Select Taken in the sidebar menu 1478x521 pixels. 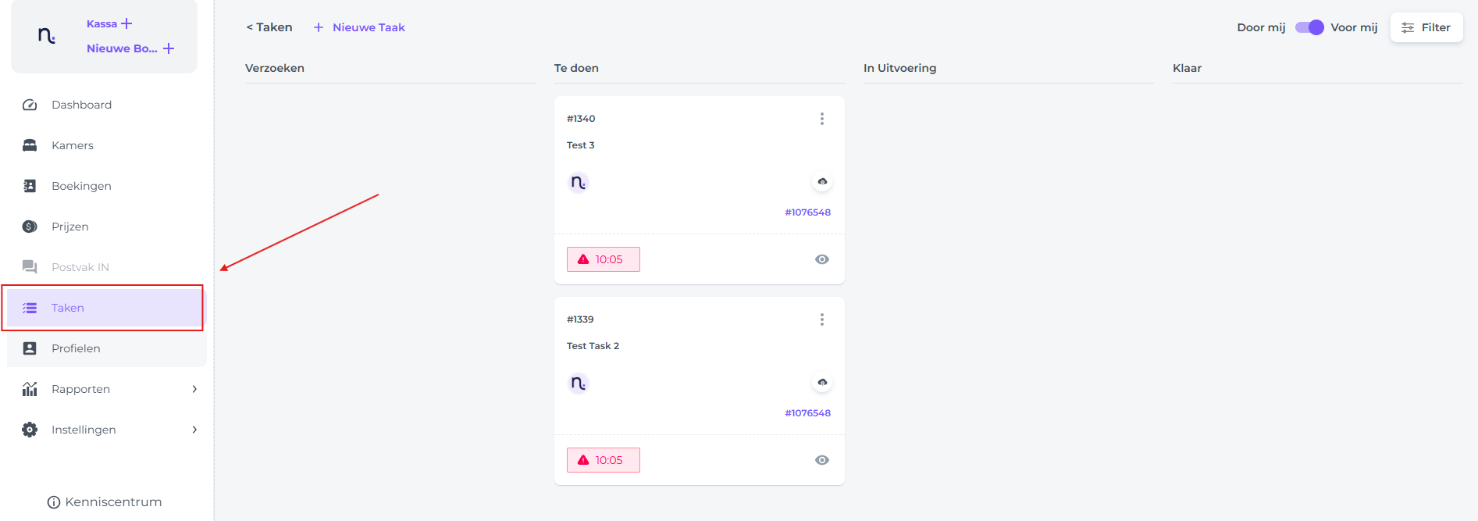click(x=105, y=308)
